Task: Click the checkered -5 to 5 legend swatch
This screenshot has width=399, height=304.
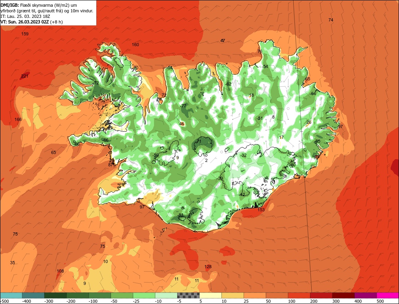Action: coord(188,295)
